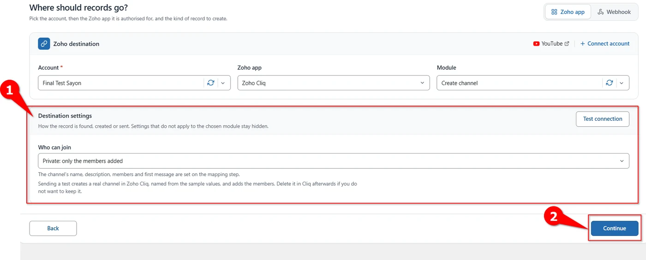Expand the Module dropdown chevron
This screenshot has height=260, width=646.
pos(622,83)
